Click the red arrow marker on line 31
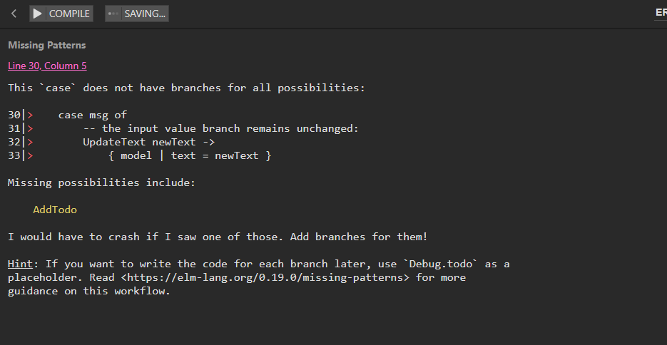This screenshot has height=345, width=667. (30, 128)
